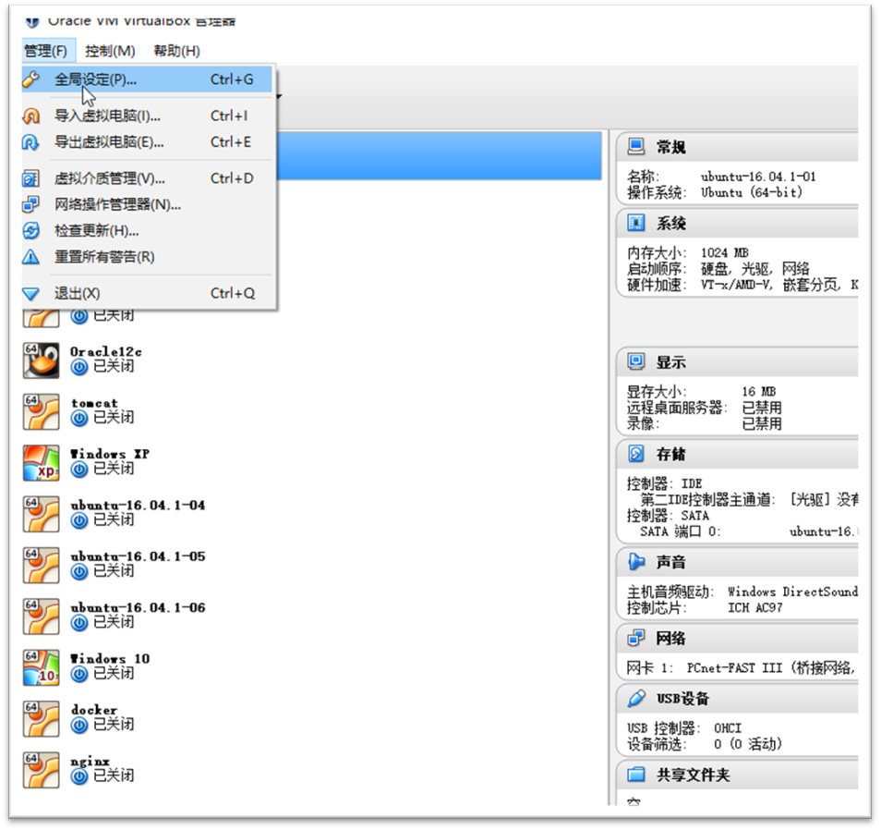This screenshot has width=881, height=830.
Task: Select the Oracle12c penguin VM icon
Action: [41, 360]
